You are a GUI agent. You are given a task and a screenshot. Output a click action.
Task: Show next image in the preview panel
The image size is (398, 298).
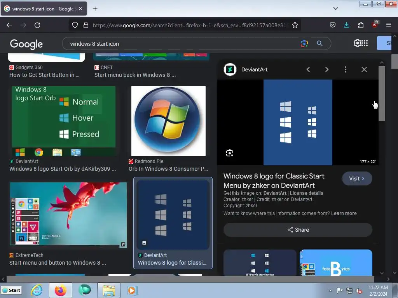(326, 69)
